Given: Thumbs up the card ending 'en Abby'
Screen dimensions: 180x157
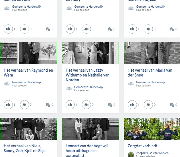Looking at the screenshot, I should [x=70, y=29].
